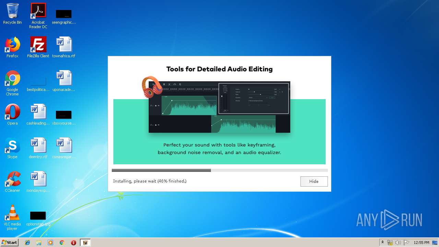Click the 12:55 PM clock
Screen dimensions: 439x247
(x=422, y=243)
